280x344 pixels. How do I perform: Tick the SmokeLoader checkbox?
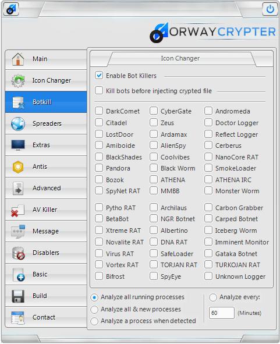(208, 168)
